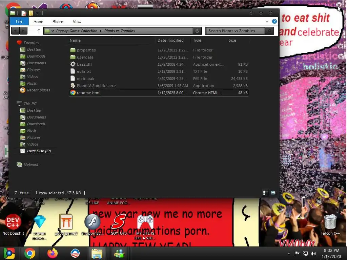Go up one folder level arrow

(39, 31)
